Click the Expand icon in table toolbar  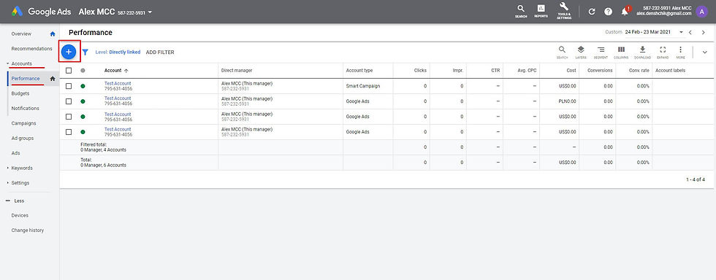click(x=663, y=52)
